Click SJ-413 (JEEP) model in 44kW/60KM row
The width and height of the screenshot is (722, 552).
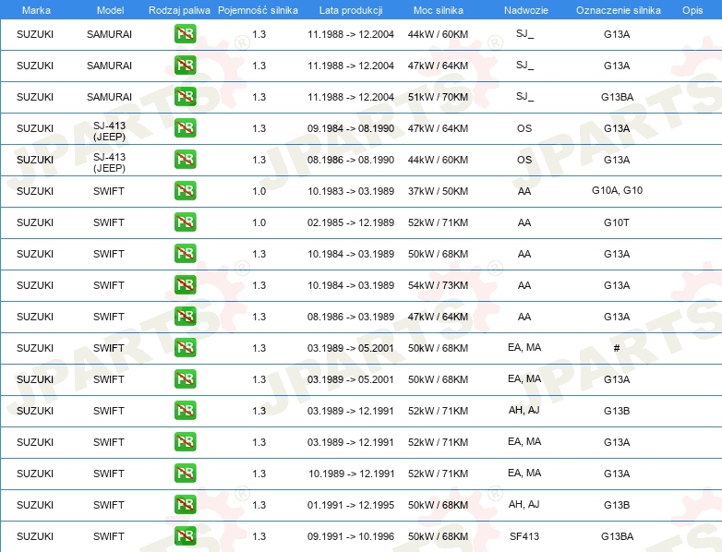[x=109, y=162]
